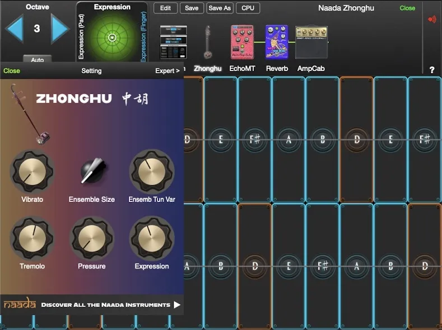
Task: Click the Expression (Pad) vertical label
Action: (81, 36)
